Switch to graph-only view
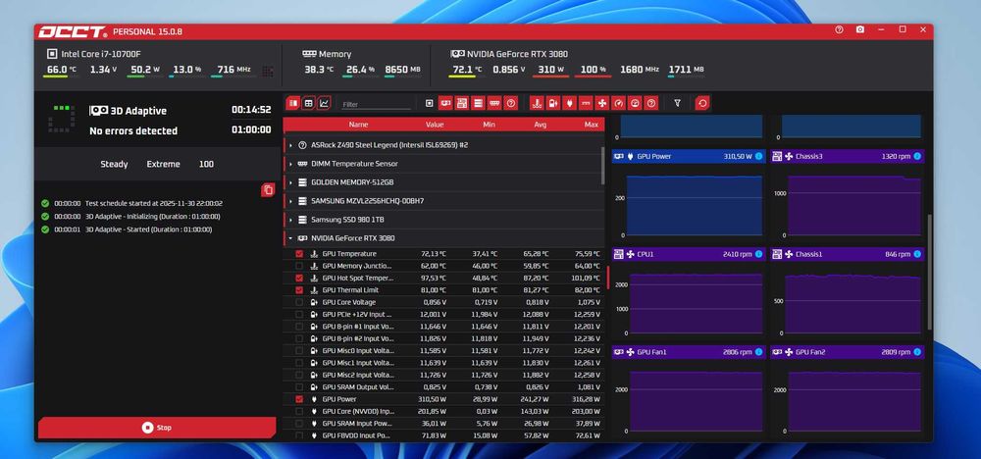The width and height of the screenshot is (981, 459). (324, 103)
